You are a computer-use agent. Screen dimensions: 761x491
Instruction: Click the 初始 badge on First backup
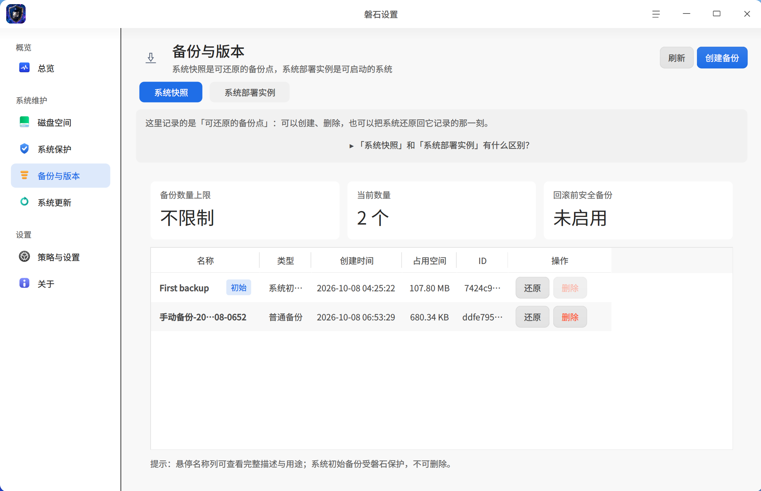click(x=239, y=288)
